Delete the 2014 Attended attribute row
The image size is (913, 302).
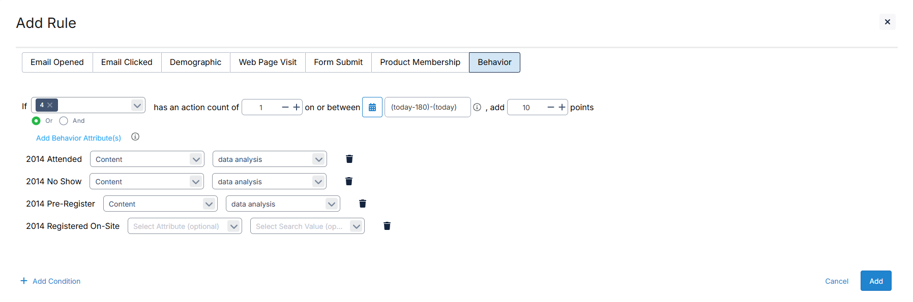pos(349,159)
